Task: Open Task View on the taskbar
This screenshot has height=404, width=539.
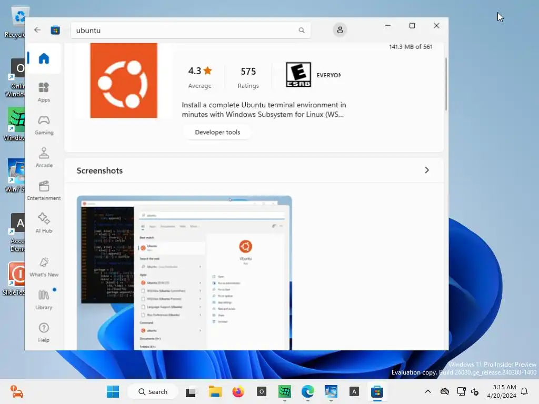Action: pyautogui.click(x=191, y=391)
